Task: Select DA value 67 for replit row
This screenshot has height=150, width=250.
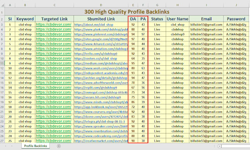Action: [x=133, y=88]
